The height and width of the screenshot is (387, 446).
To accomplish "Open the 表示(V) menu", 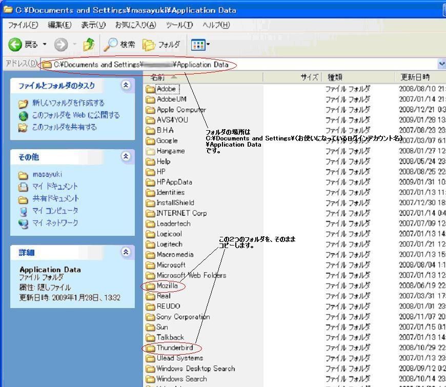I will pos(93,25).
